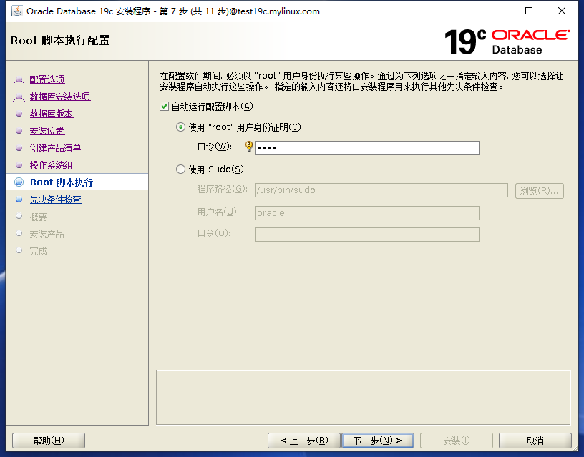584x457 pixels.
Task: Click the Sudo 口令 password field
Action: pos(367,235)
